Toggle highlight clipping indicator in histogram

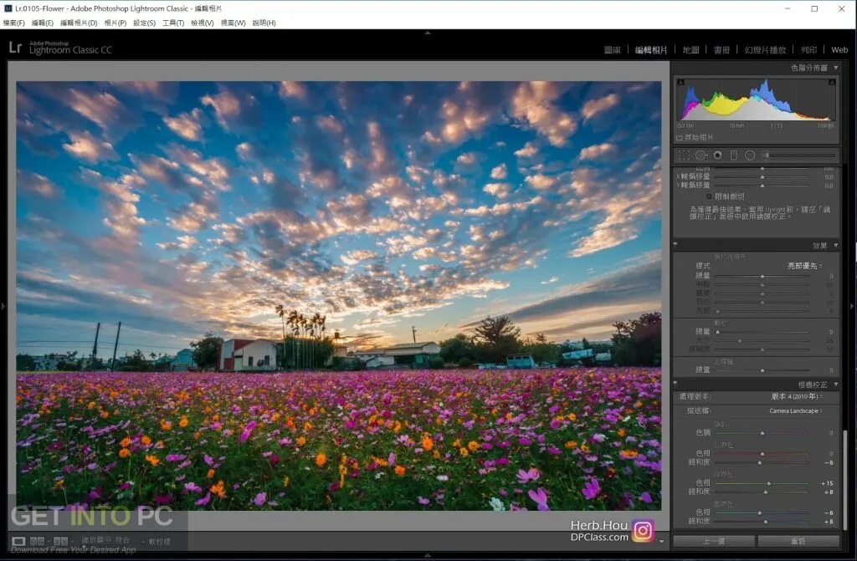click(x=832, y=82)
